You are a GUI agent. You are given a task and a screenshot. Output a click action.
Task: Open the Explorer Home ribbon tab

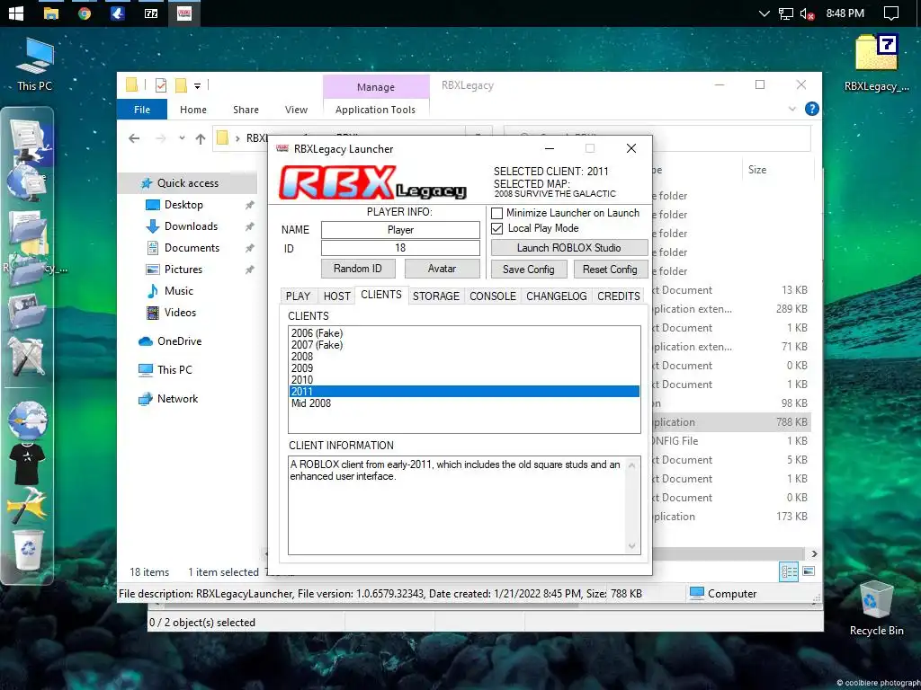[193, 110]
